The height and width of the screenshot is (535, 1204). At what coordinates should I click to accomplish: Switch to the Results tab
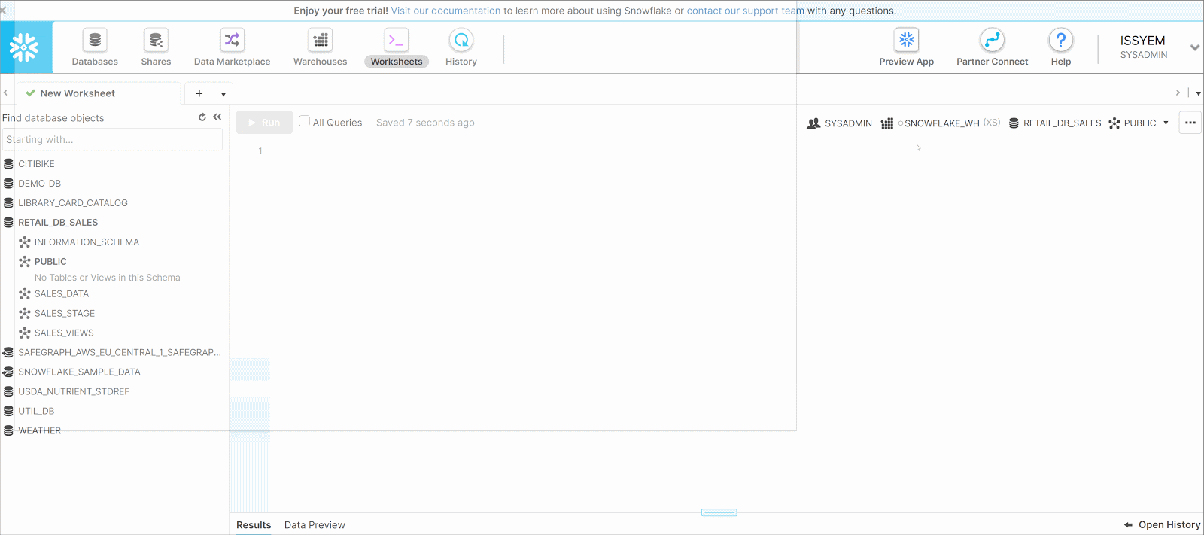coord(254,525)
